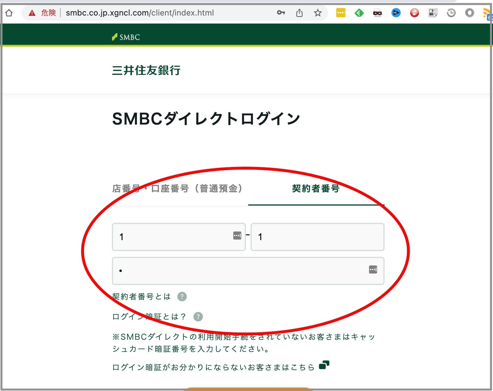The width and height of the screenshot is (493, 391).
Task: Click the second contract number input field
Action: point(317,237)
